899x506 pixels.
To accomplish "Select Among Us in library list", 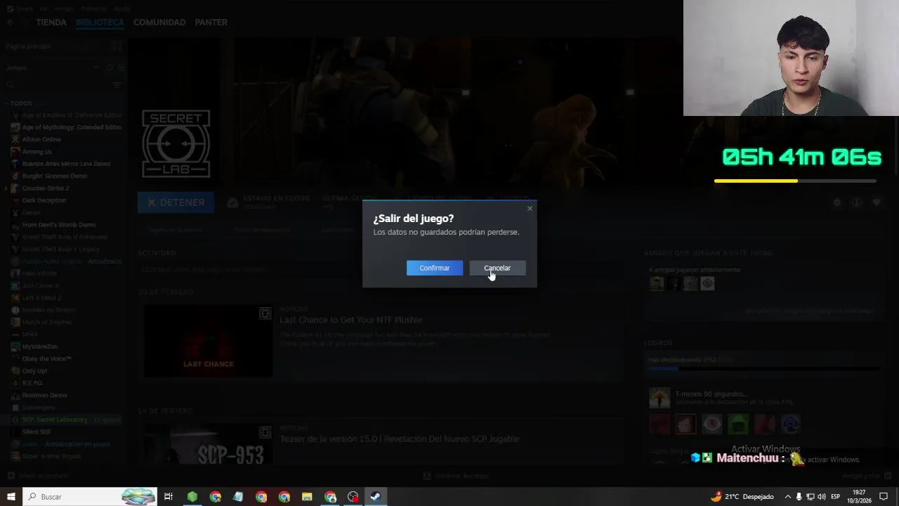I will 37,152.
